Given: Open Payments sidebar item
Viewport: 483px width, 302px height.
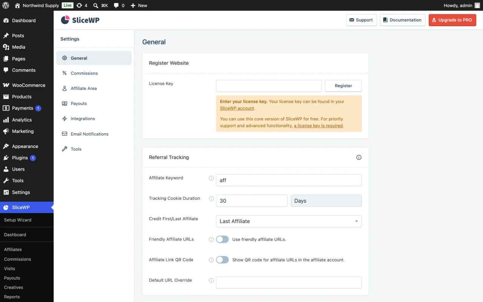Looking at the screenshot, I should pyautogui.click(x=27, y=108).
